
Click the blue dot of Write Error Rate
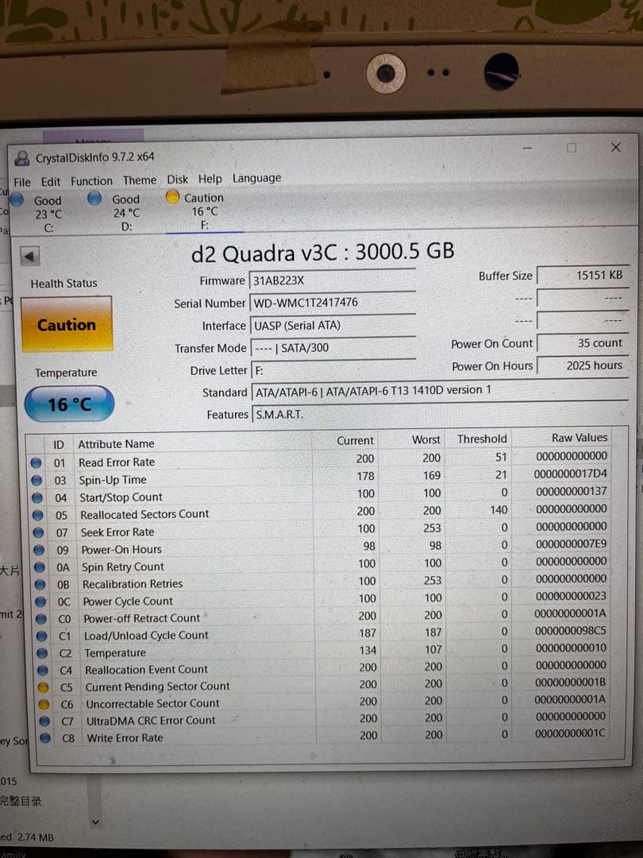click(44, 738)
